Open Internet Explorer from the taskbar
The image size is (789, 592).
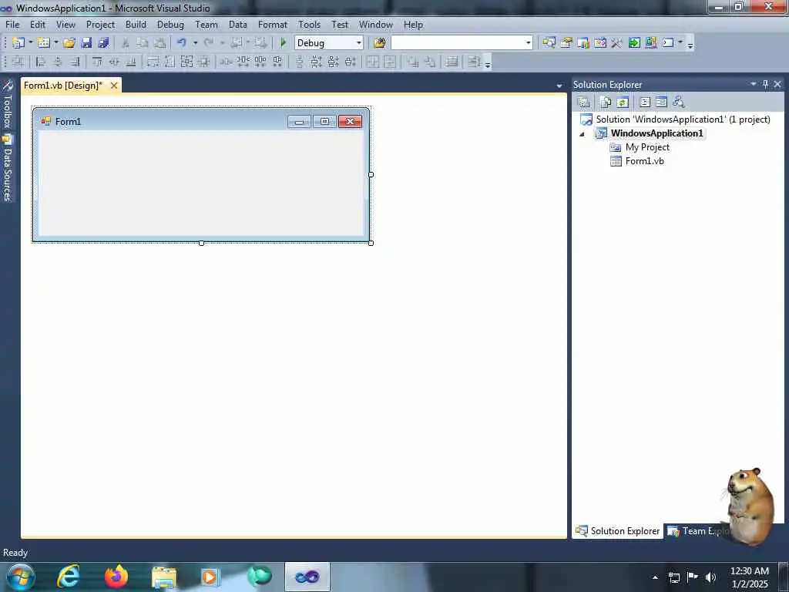69,577
